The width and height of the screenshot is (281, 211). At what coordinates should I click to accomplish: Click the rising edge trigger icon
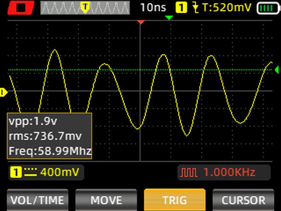pos(195,7)
